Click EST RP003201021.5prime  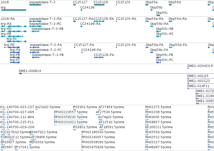click(68, 125)
